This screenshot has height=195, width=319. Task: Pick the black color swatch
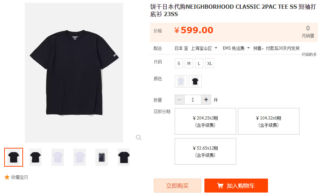click(195, 81)
